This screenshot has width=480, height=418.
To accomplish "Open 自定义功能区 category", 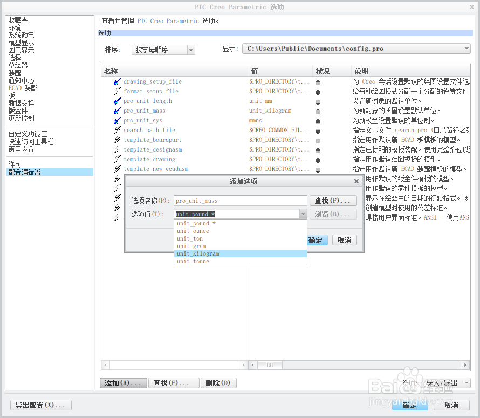I will pos(28,134).
